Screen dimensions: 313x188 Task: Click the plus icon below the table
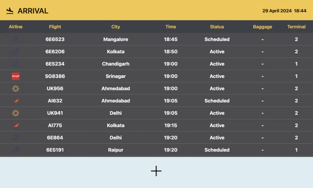coord(156,171)
